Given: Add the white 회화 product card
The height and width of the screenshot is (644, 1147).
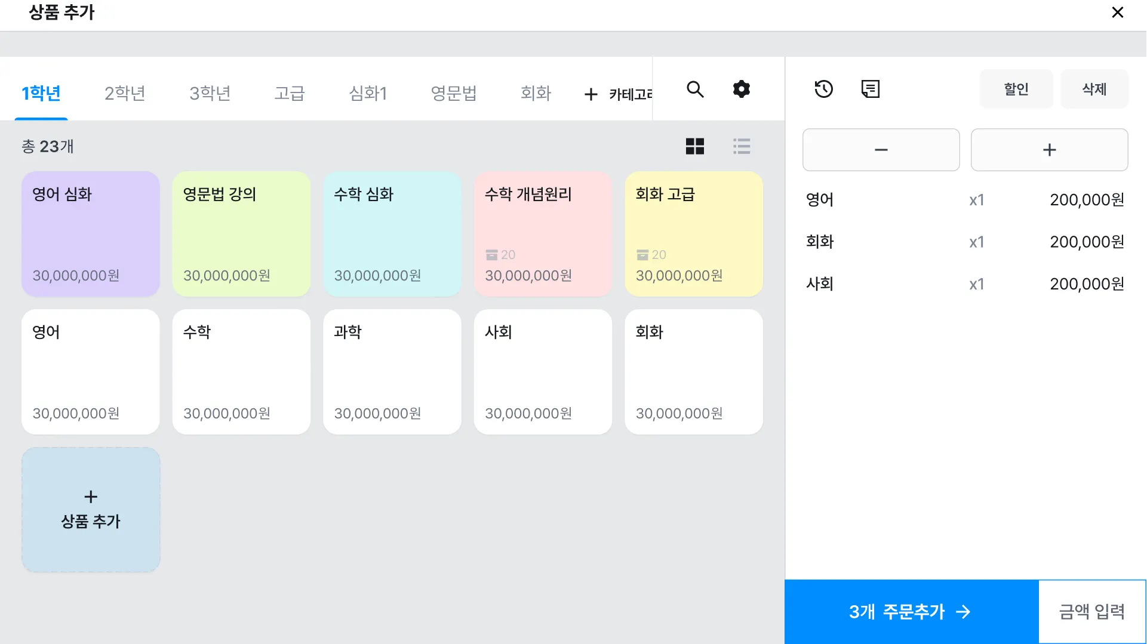Looking at the screenshot, I should (694, 372).
